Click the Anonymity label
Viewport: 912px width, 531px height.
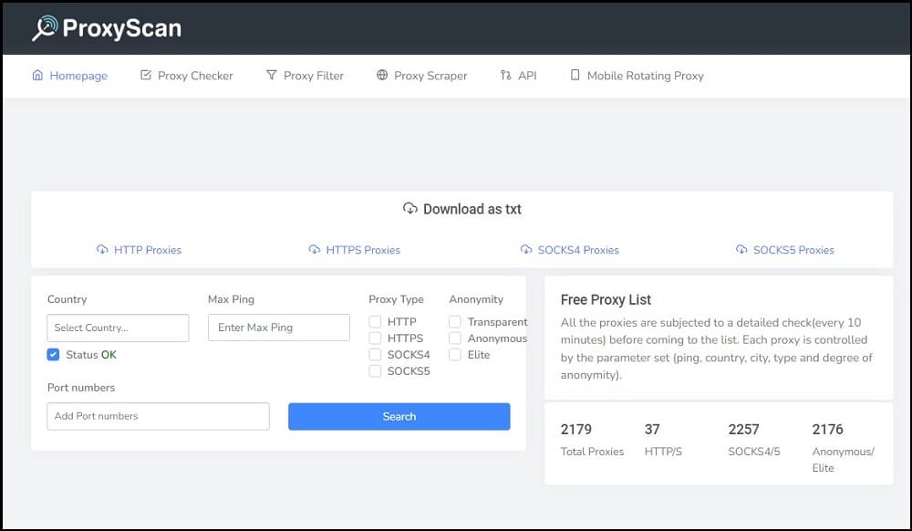click(476, 299)
